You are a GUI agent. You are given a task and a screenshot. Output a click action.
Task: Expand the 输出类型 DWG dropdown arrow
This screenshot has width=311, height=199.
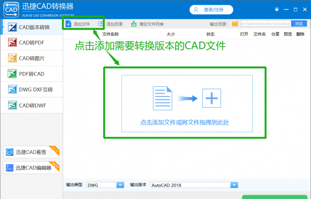pyautogui.click(x=120, y=185)
